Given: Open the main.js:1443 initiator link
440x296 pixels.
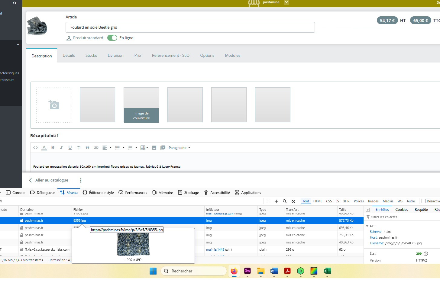Looking at the screenshot, I should [215, 249].
